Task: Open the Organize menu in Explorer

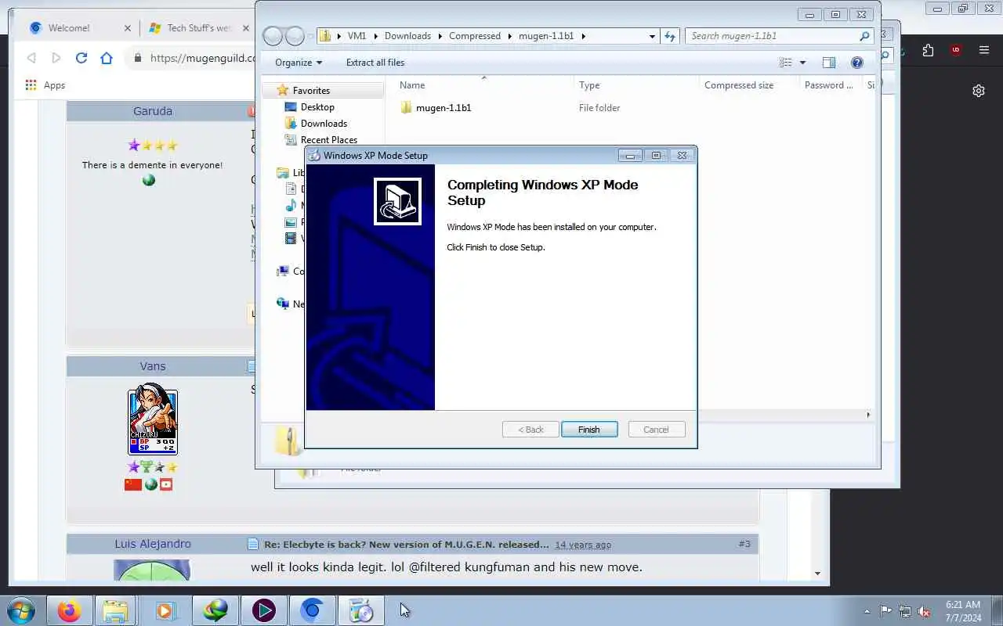Action: coord(299,63)
